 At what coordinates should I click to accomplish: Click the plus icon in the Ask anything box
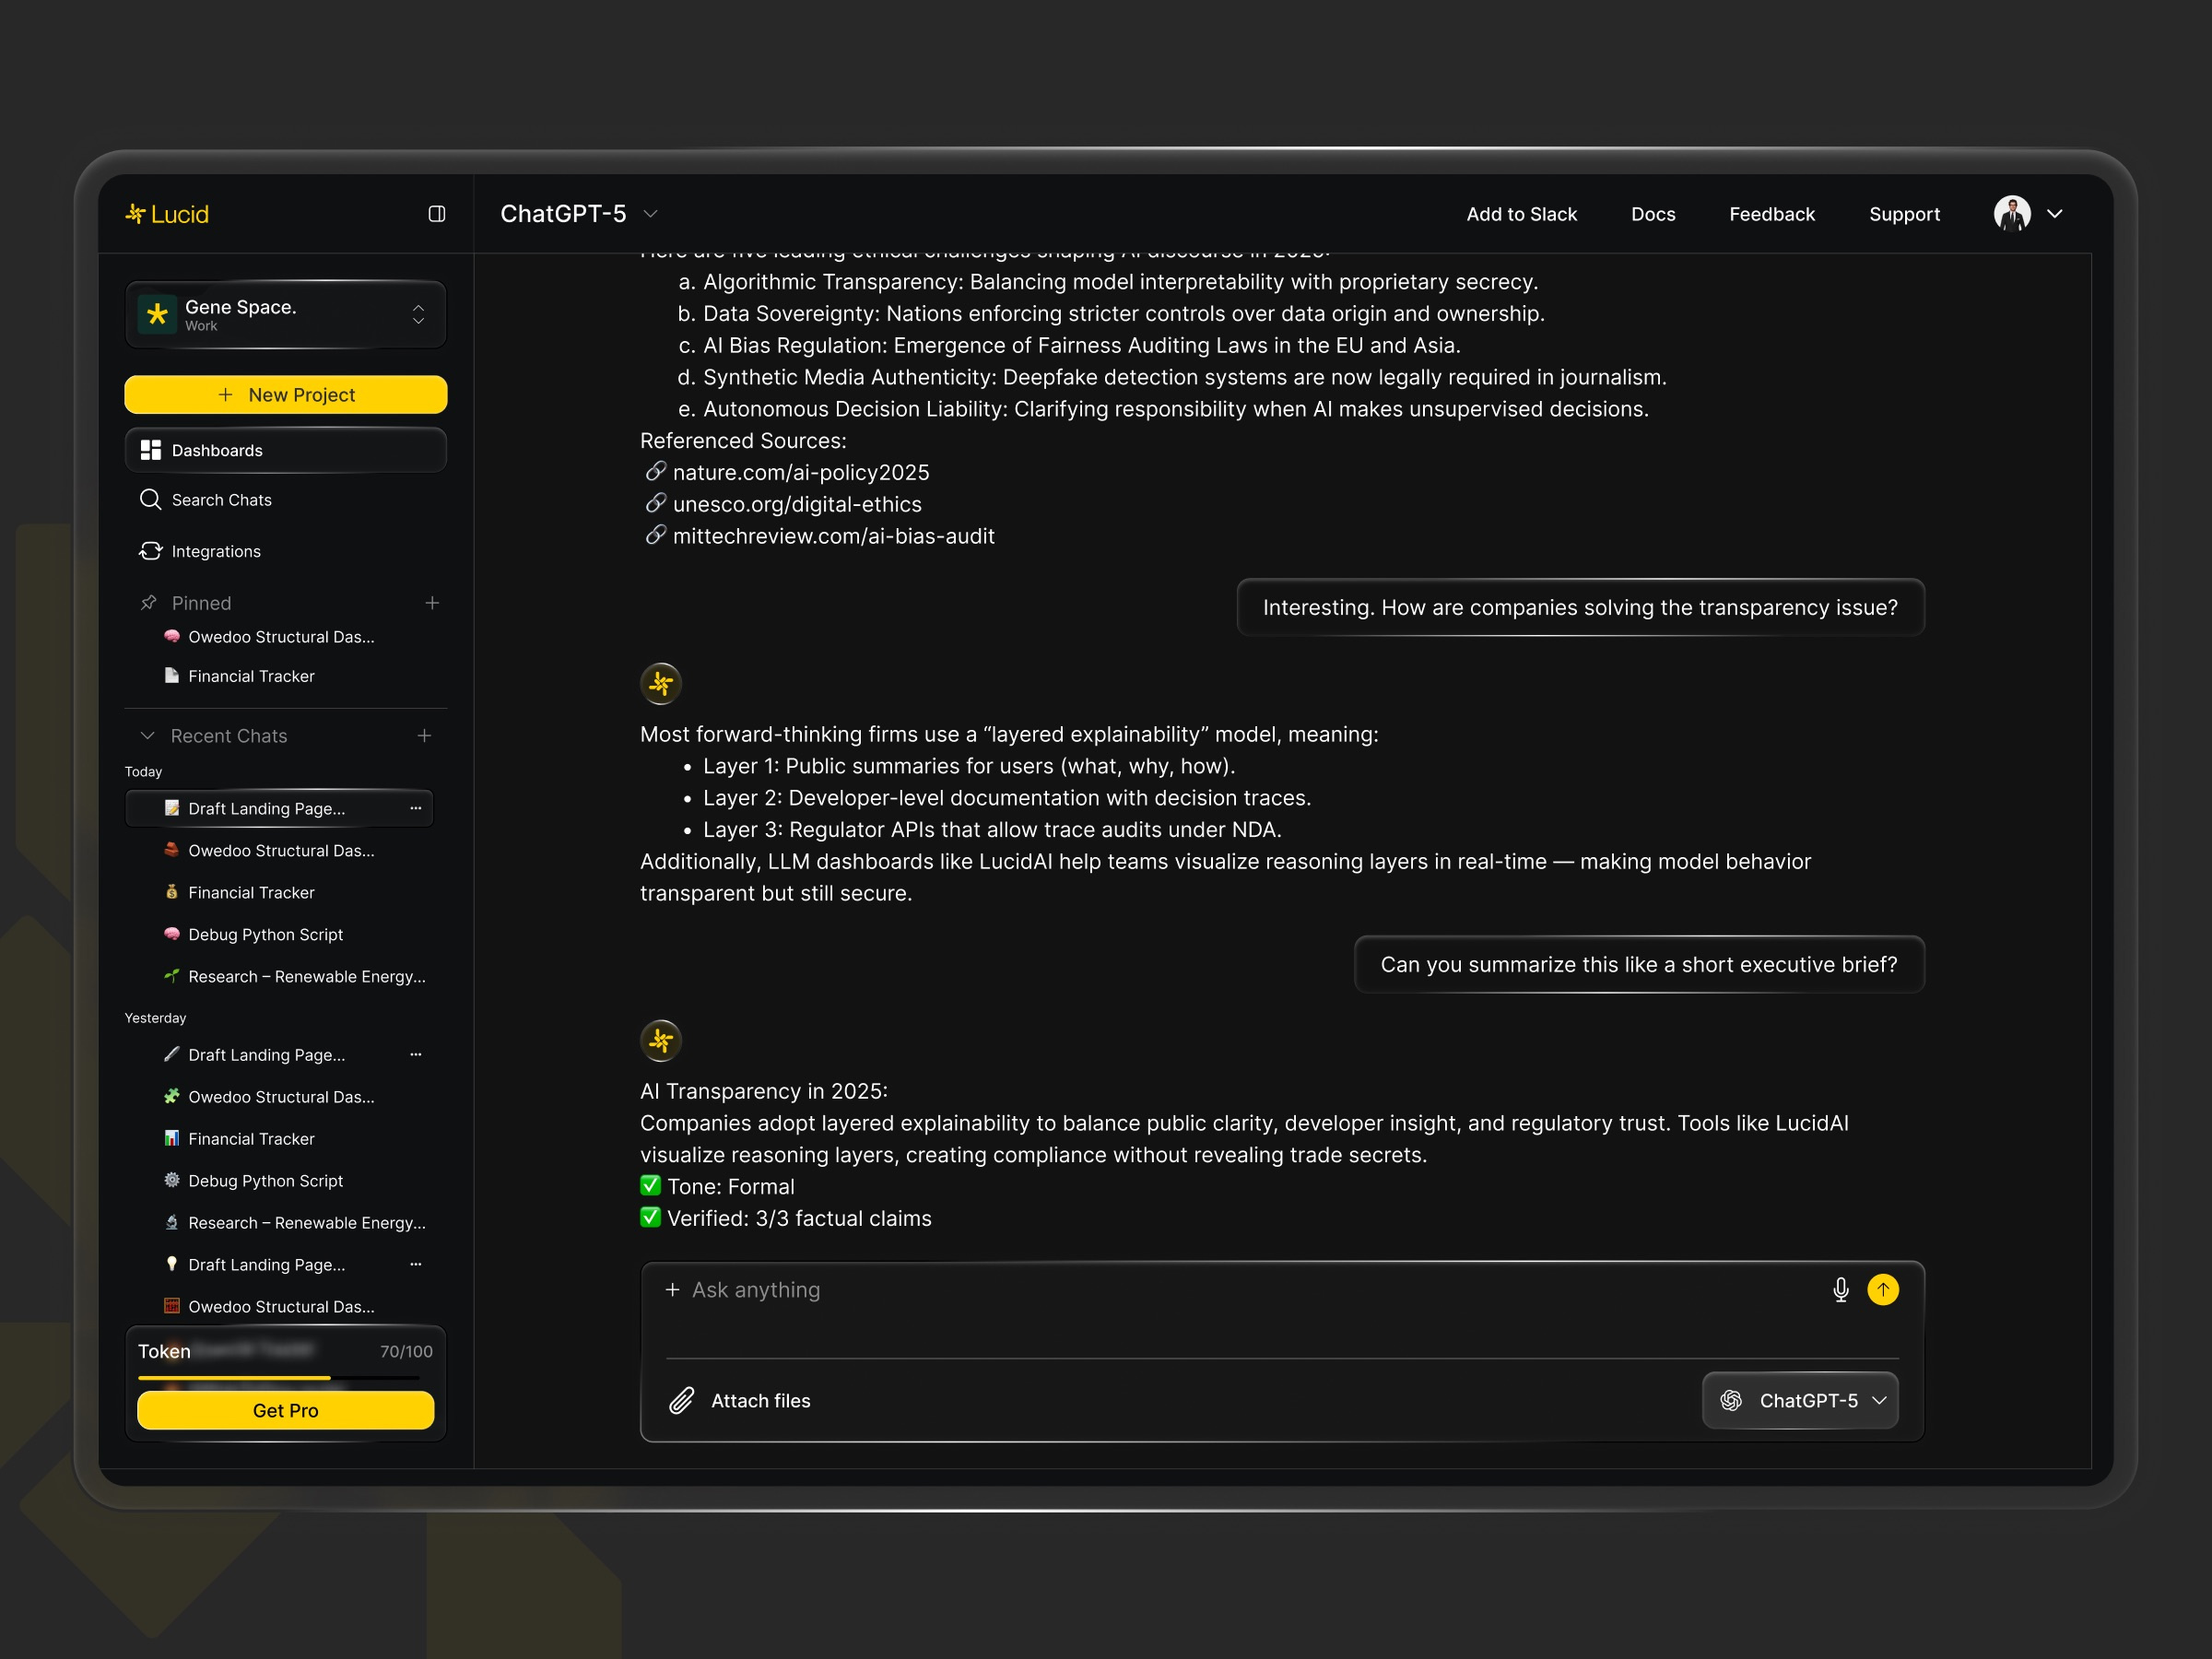[672, 1290]
